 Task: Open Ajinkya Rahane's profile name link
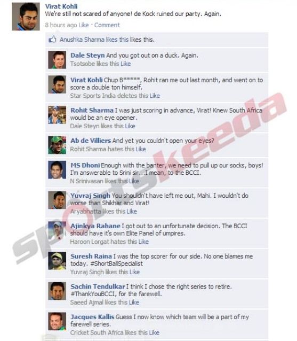(95, 226)
